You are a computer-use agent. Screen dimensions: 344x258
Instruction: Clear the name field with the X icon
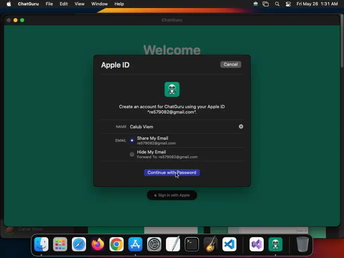[x=241, y=126]
